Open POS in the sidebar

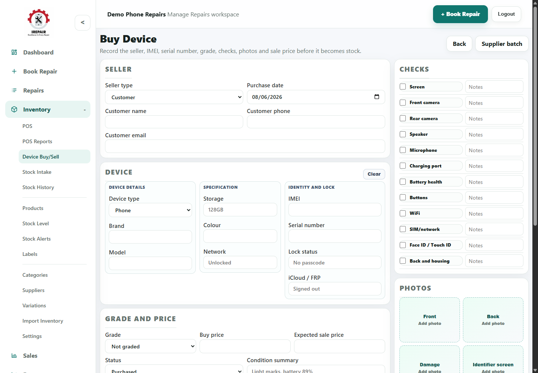(x=27, y=126)
